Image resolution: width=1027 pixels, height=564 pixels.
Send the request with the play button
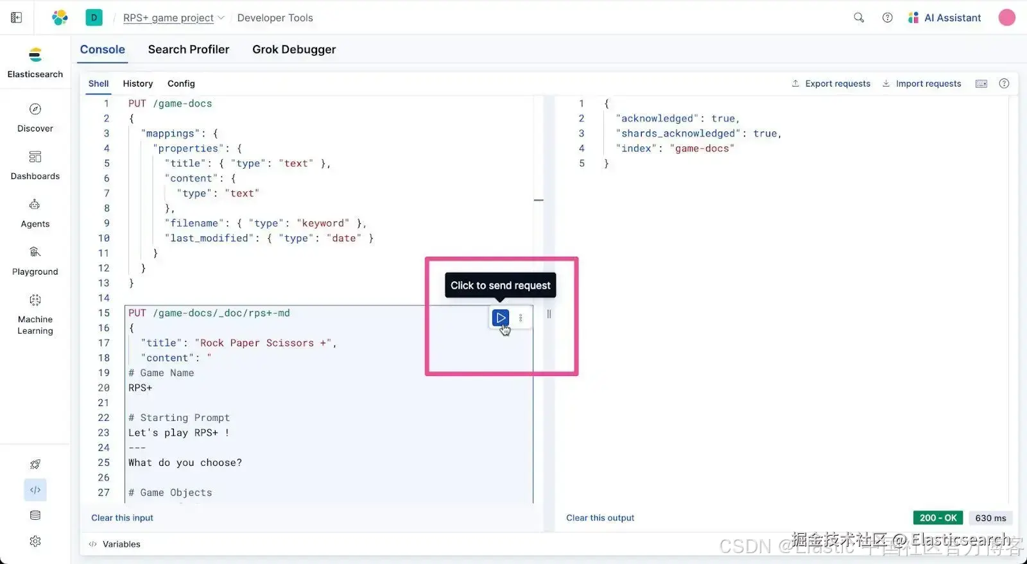click(x=501, y=318)
